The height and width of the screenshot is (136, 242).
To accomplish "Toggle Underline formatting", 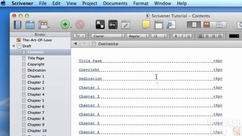I will pos(189,36).
